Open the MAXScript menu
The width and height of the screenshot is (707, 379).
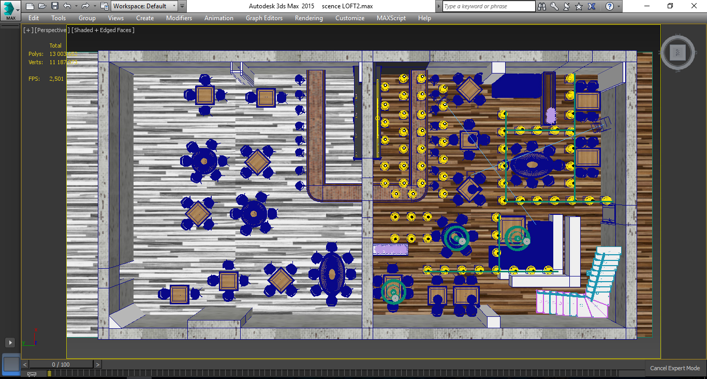392,18
